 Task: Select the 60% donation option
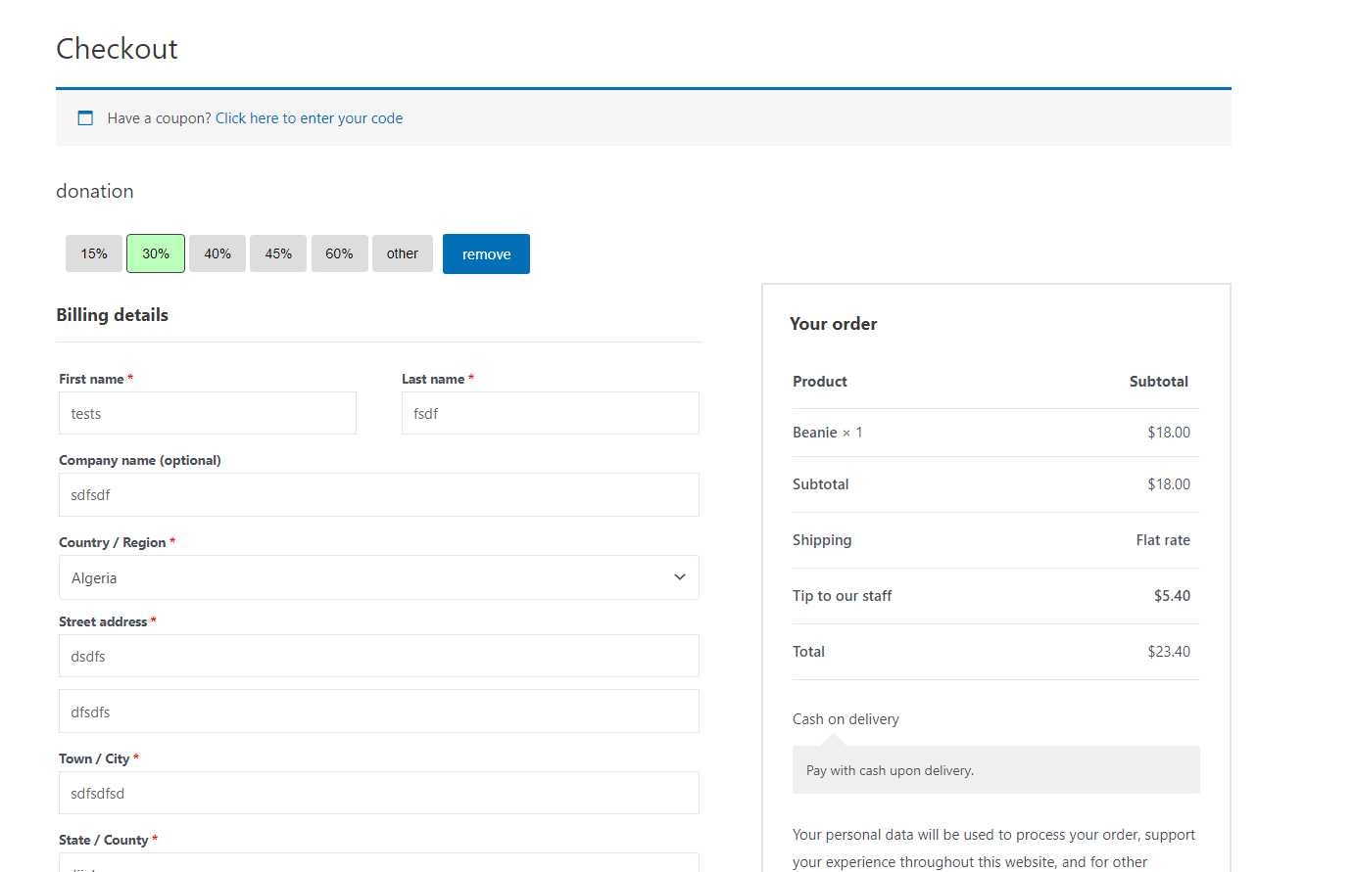tap(339, 253)
